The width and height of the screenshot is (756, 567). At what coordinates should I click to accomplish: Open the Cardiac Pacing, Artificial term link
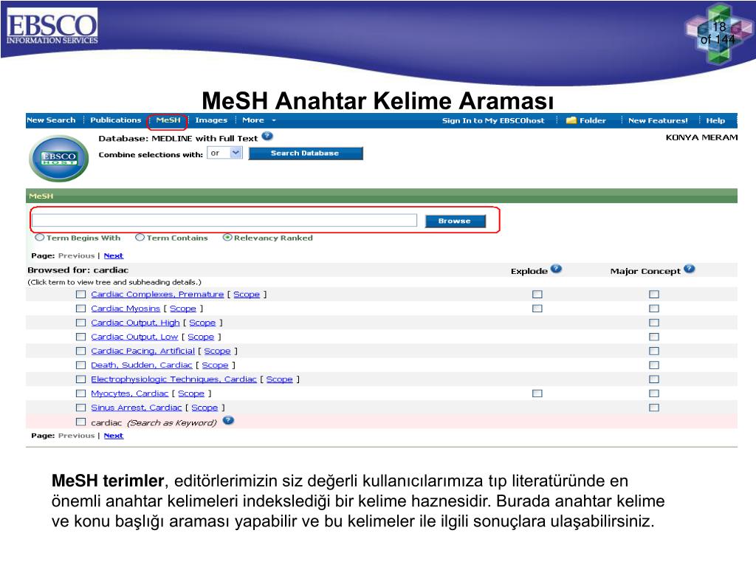tap(142, 351)
